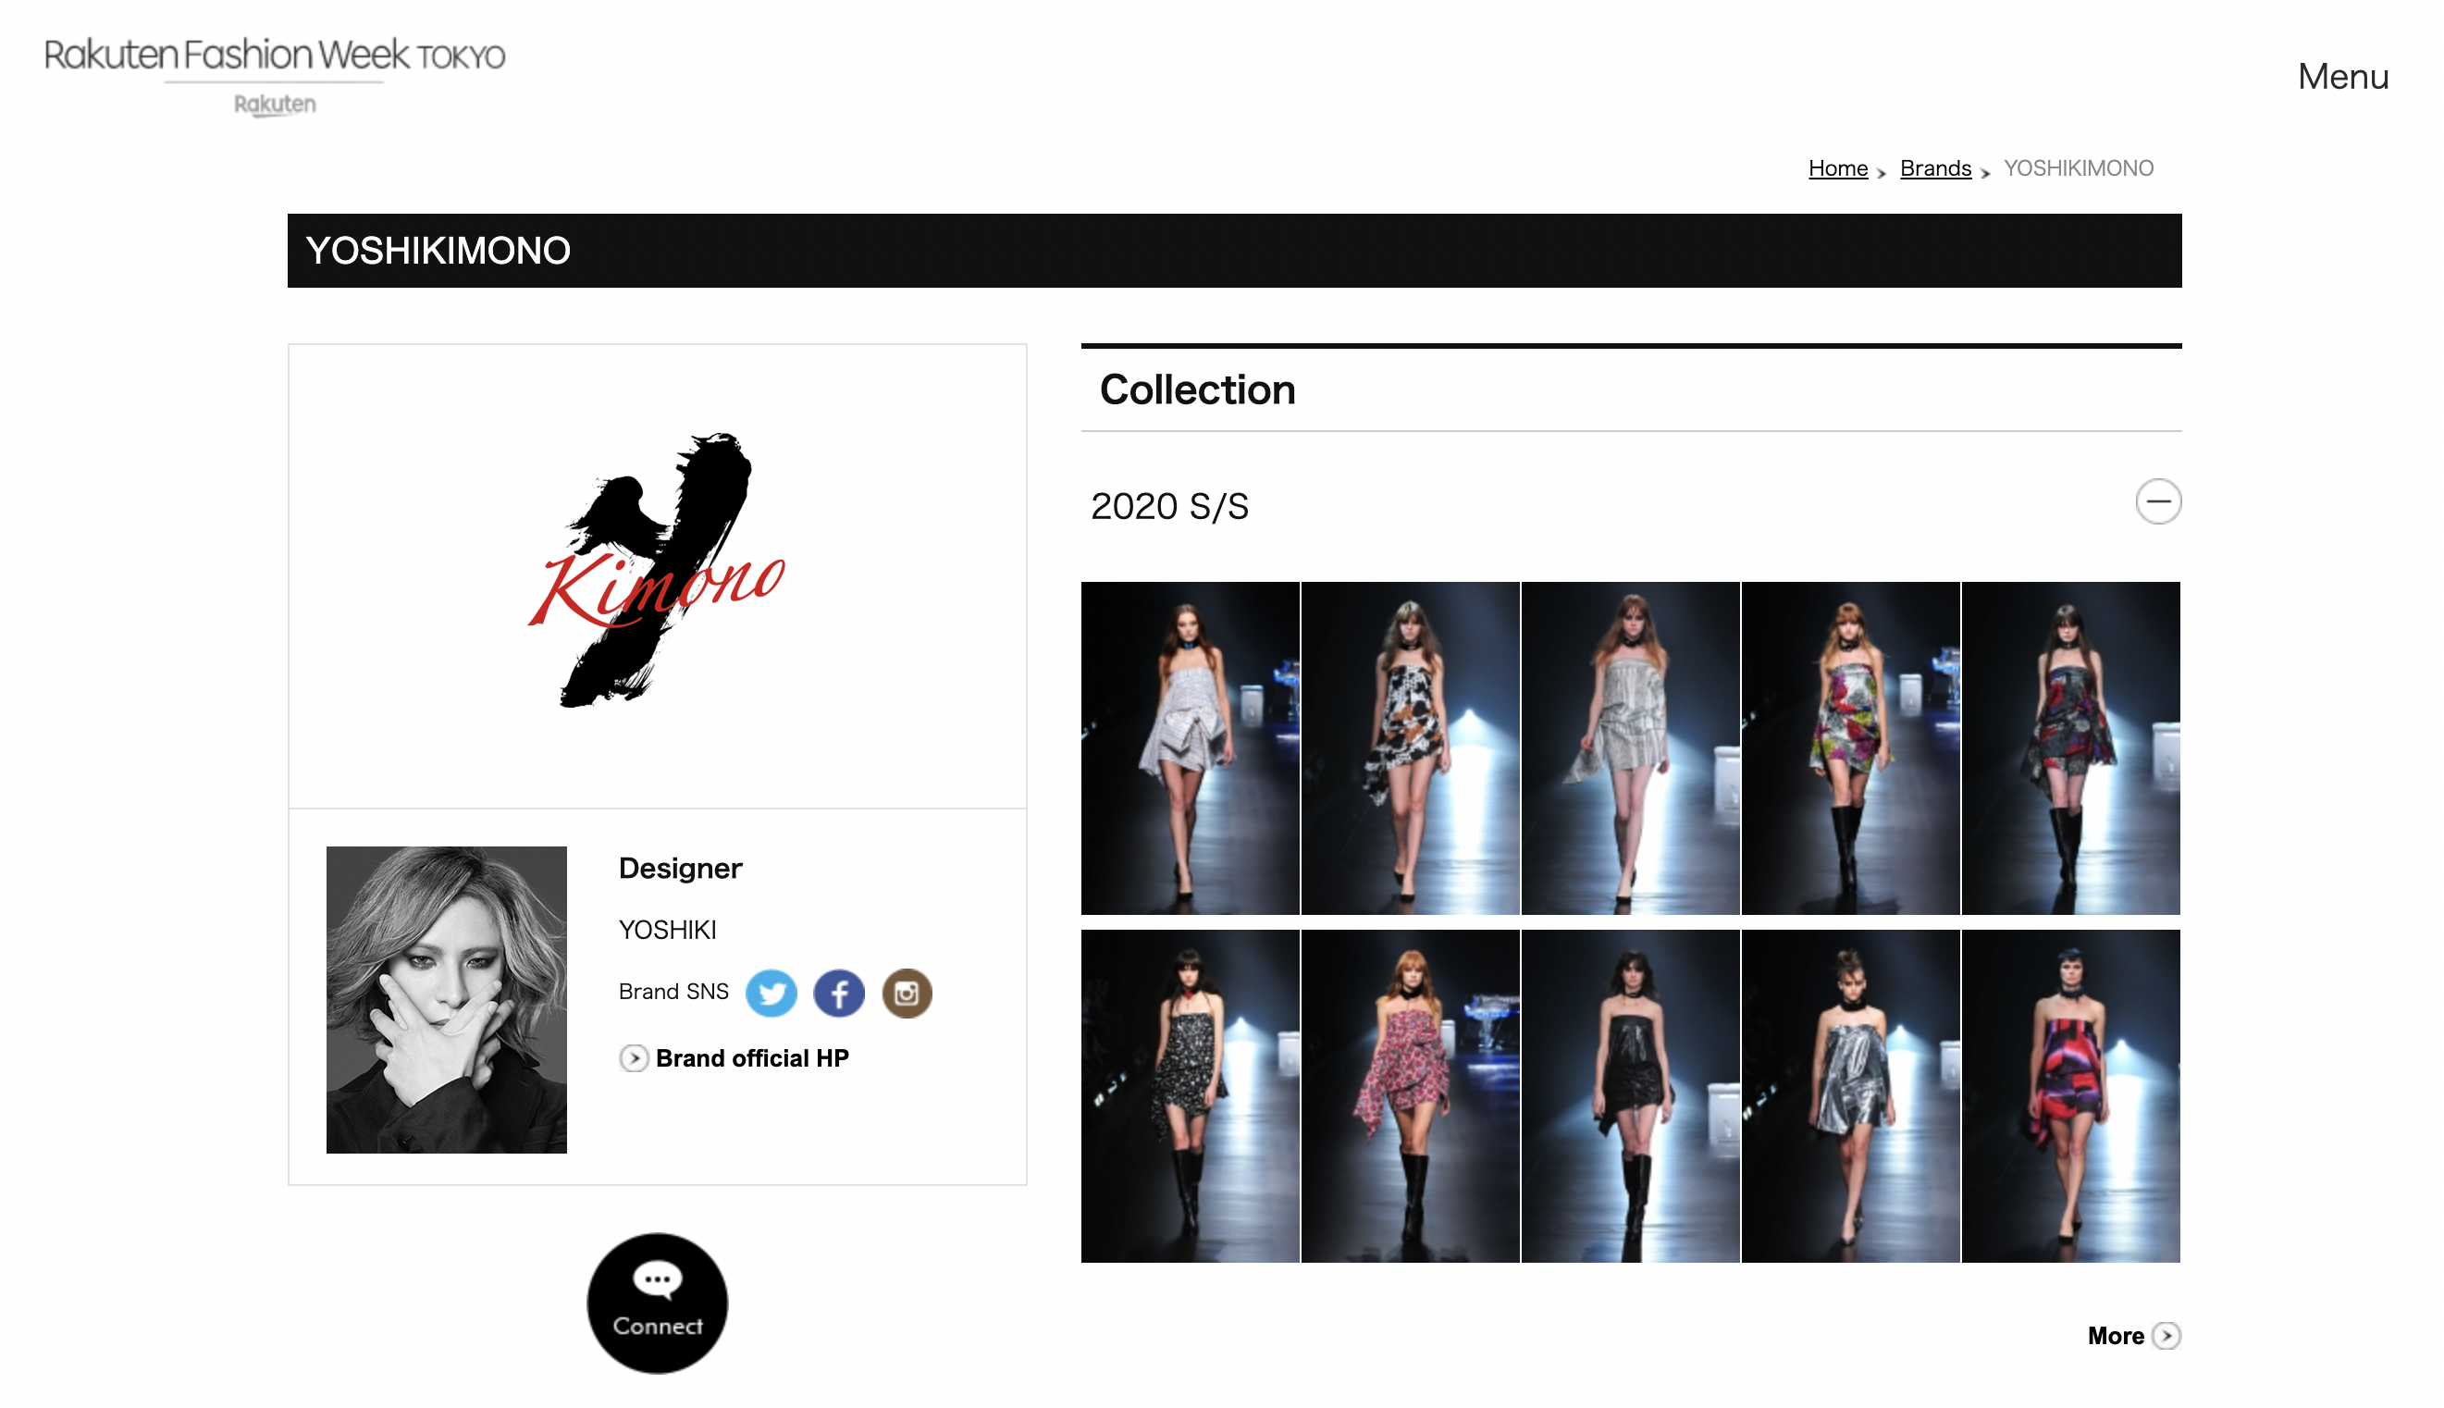2444x1408 pixels.
Task: Click the Brand SNS label
Action: click(673, 991)
